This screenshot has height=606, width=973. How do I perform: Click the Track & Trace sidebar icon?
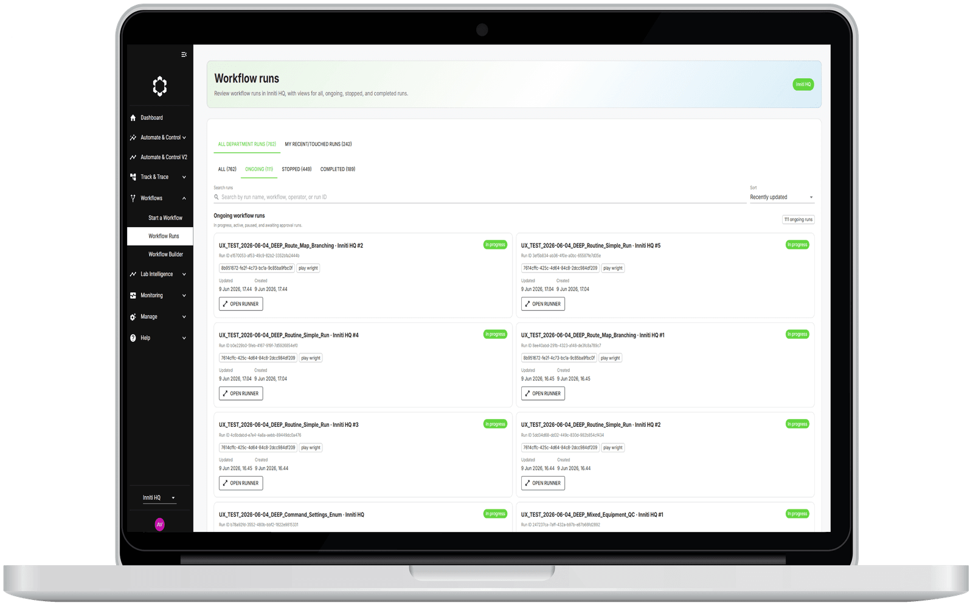pyautogui.click(x=133, y=177)
